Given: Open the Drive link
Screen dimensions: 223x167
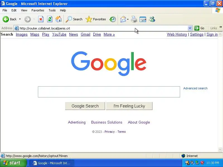Looking at the screenshot, I should [x=97, y=34].
